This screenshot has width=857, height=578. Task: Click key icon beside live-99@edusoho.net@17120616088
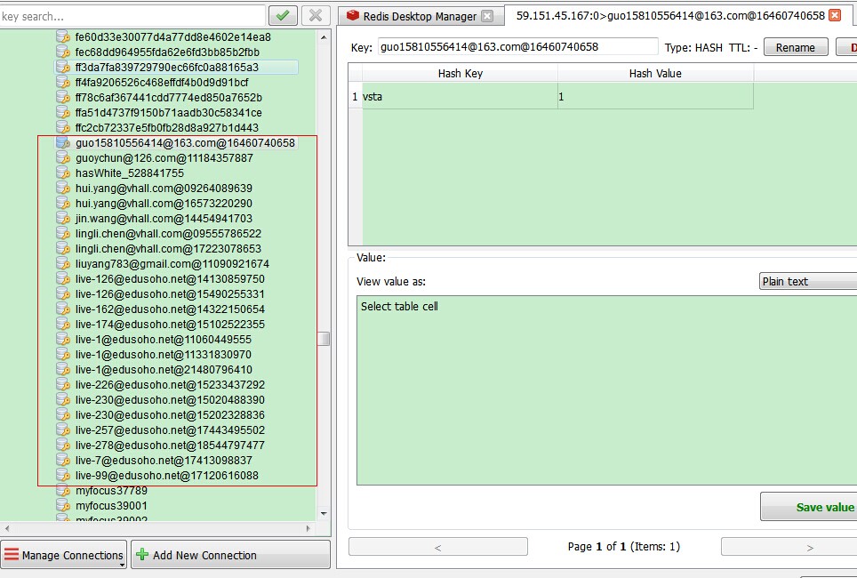(63, 476)
